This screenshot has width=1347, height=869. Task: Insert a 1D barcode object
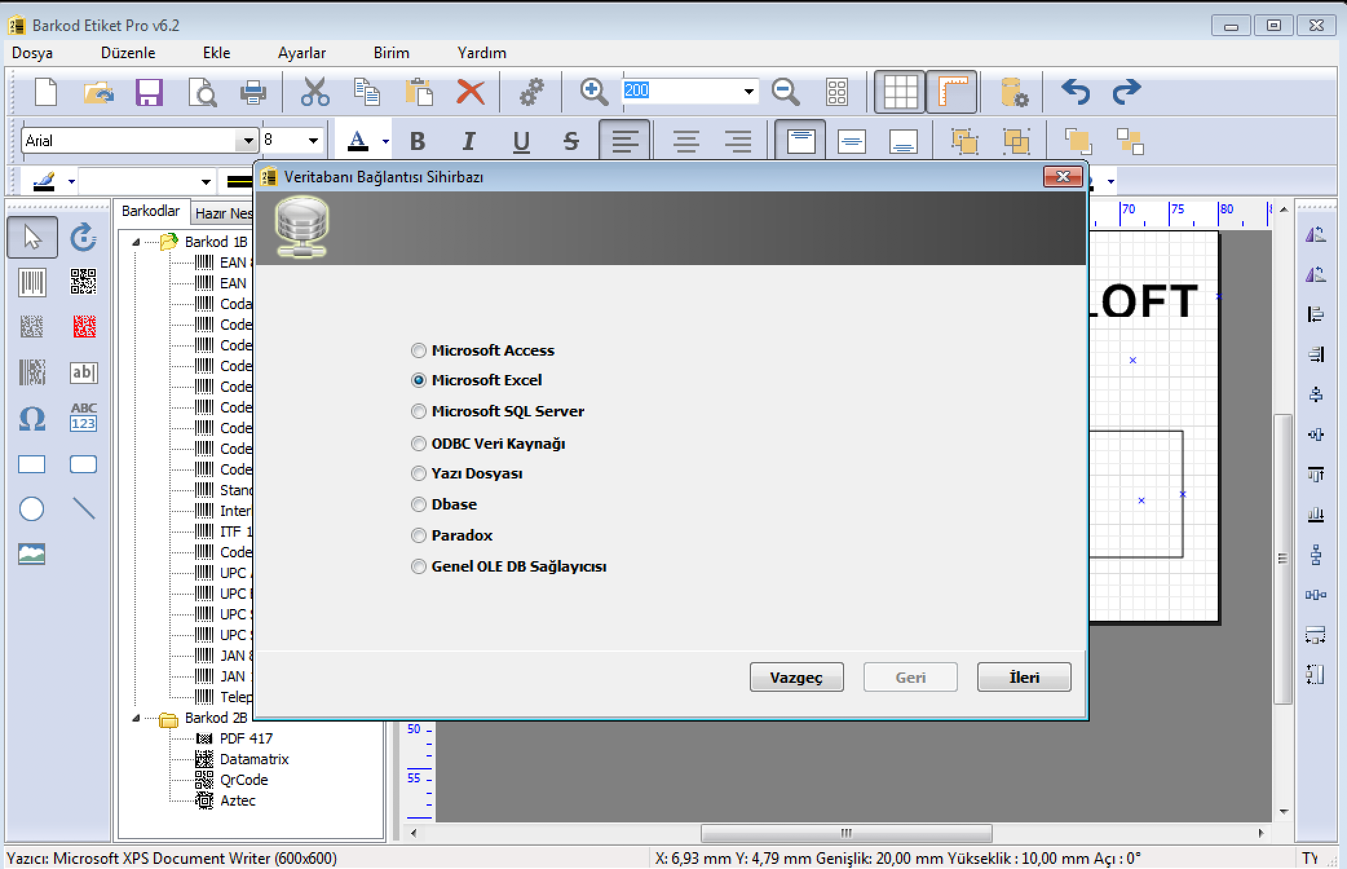(32, 283)
